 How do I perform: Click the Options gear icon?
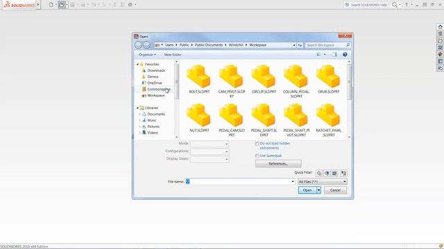130,5
